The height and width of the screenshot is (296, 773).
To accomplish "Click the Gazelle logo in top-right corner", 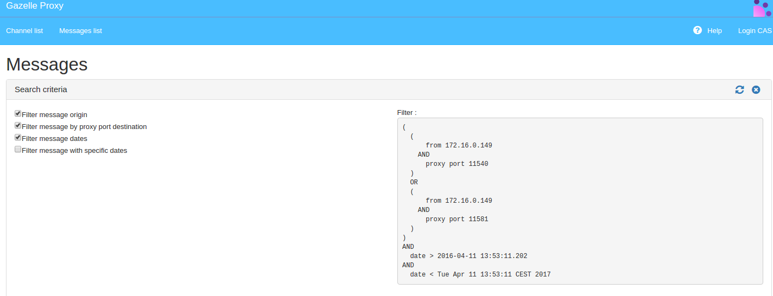I will (762, 8).
